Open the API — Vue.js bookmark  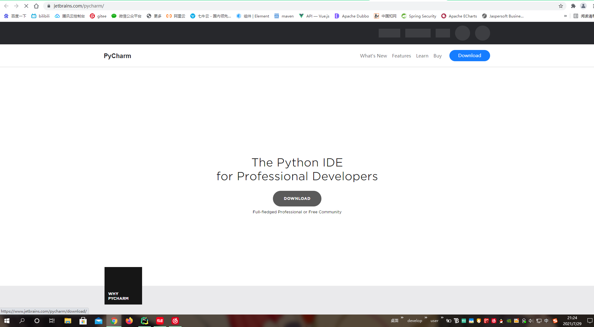pos(314,16)
